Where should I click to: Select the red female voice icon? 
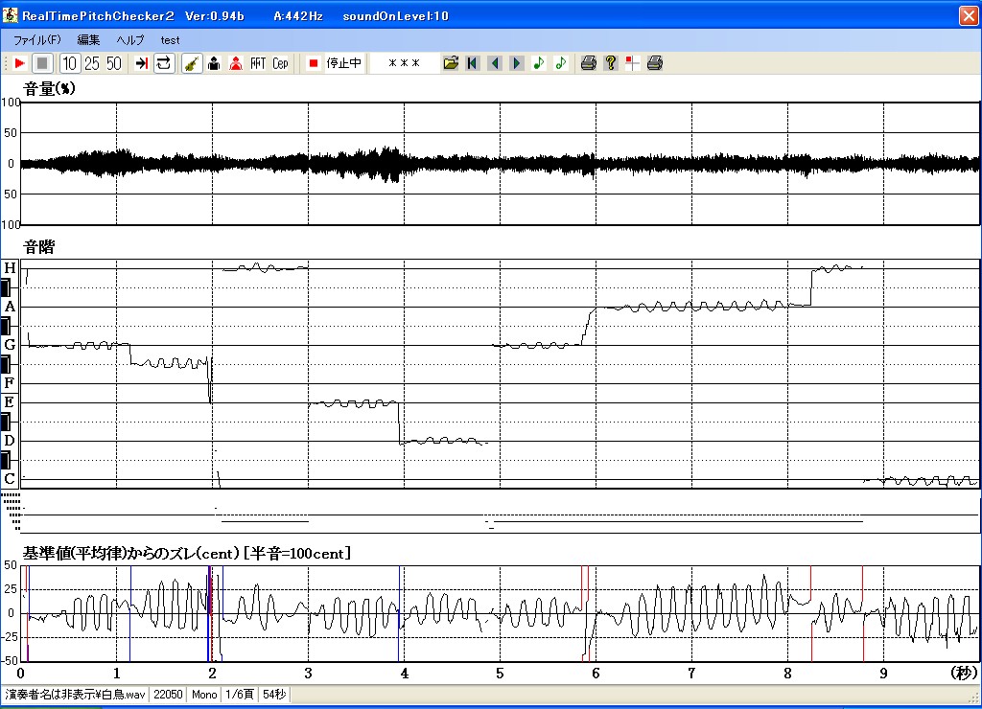tap(236, 63)
